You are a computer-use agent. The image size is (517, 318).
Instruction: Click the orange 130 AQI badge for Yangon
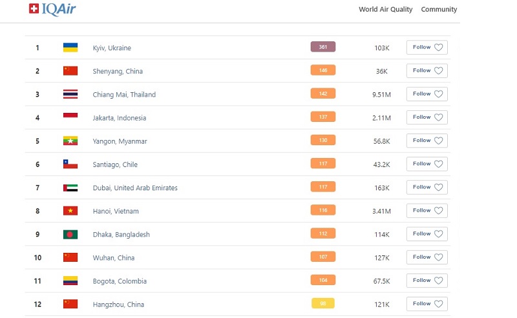pyautogui.click(x=322, y=140)
